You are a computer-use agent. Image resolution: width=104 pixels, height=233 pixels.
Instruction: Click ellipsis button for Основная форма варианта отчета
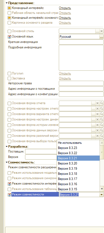93,114
